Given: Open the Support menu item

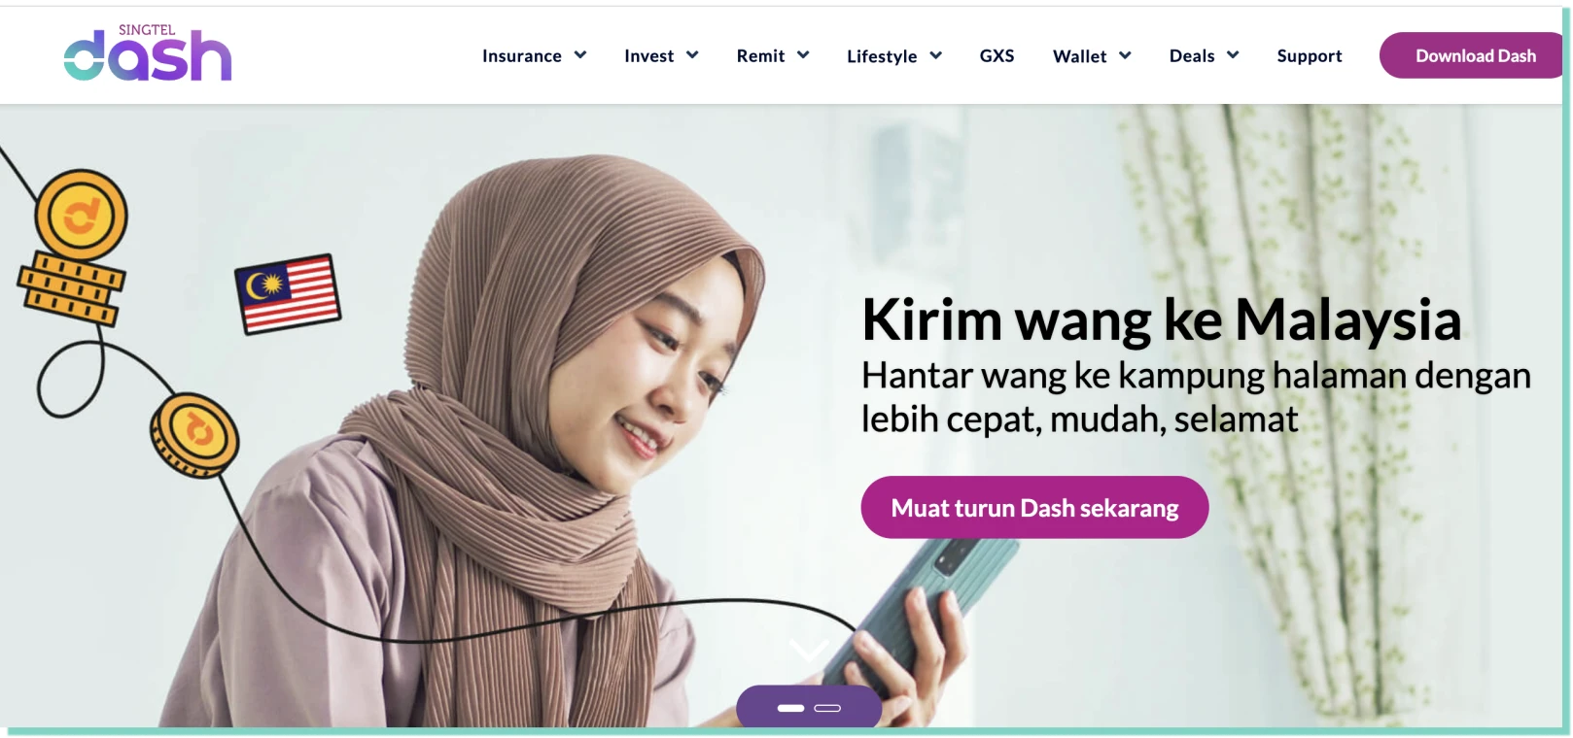Looking at the screenshot, I should tap(1309, 56).
